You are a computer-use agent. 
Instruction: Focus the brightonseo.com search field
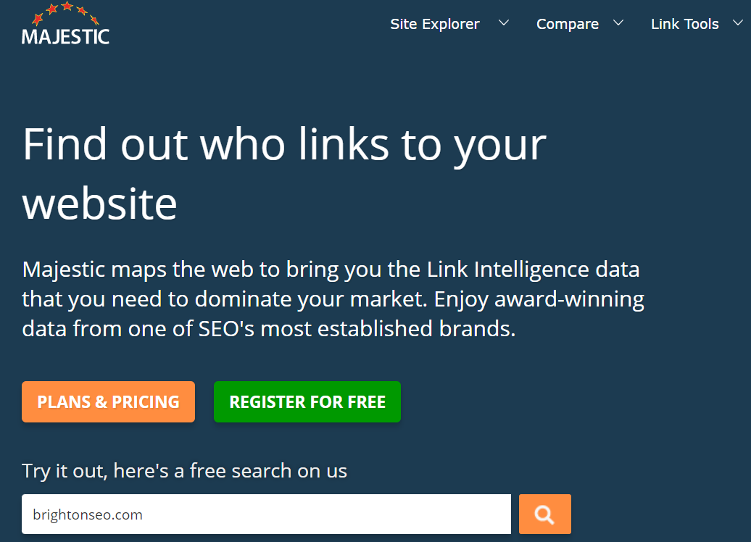pos(266,514)
